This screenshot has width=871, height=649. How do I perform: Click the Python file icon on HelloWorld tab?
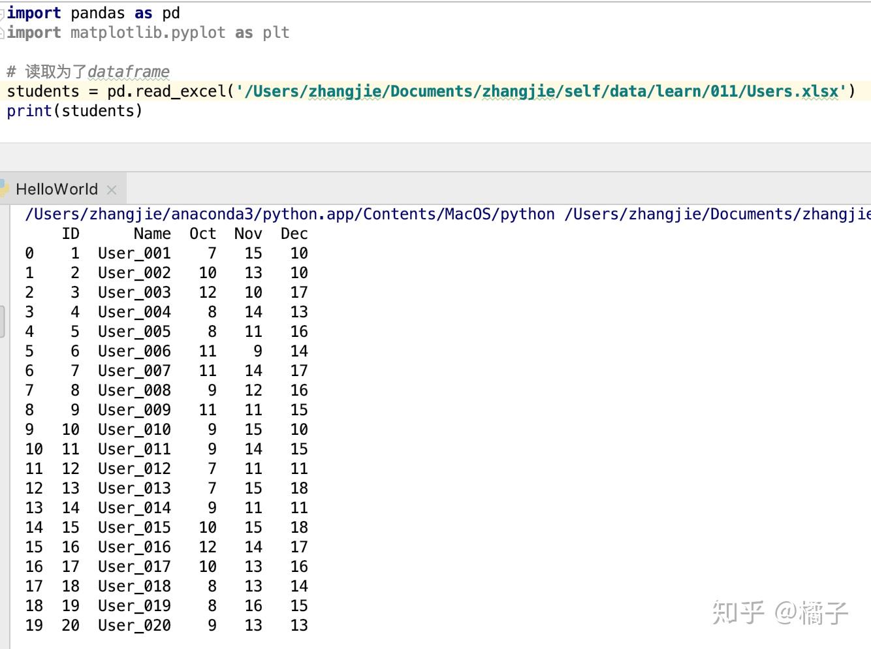3,188
